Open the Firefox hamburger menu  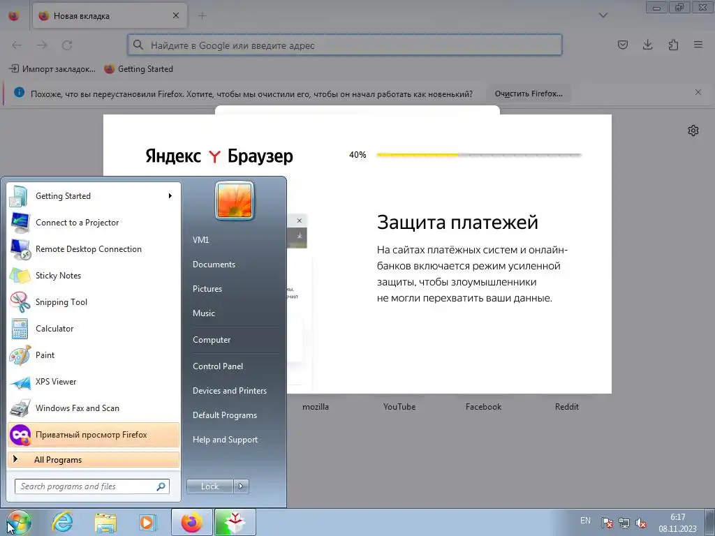click(x=698, y=45)
